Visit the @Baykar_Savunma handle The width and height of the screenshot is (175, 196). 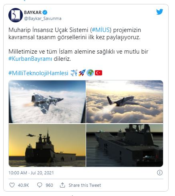(x=43, y=18)
